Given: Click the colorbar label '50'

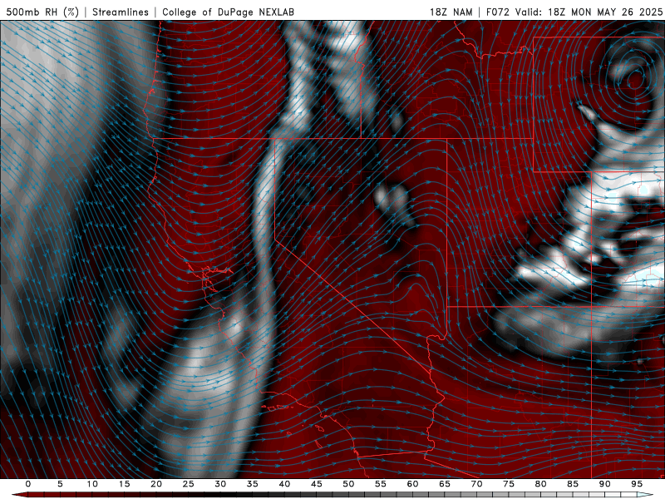Looking at the screenshot, I should tap(348, 484).
